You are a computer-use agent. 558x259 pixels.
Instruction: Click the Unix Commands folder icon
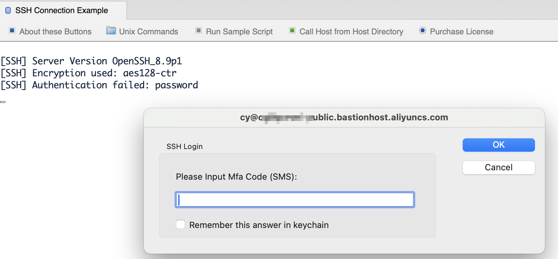[x=111, y=31]
